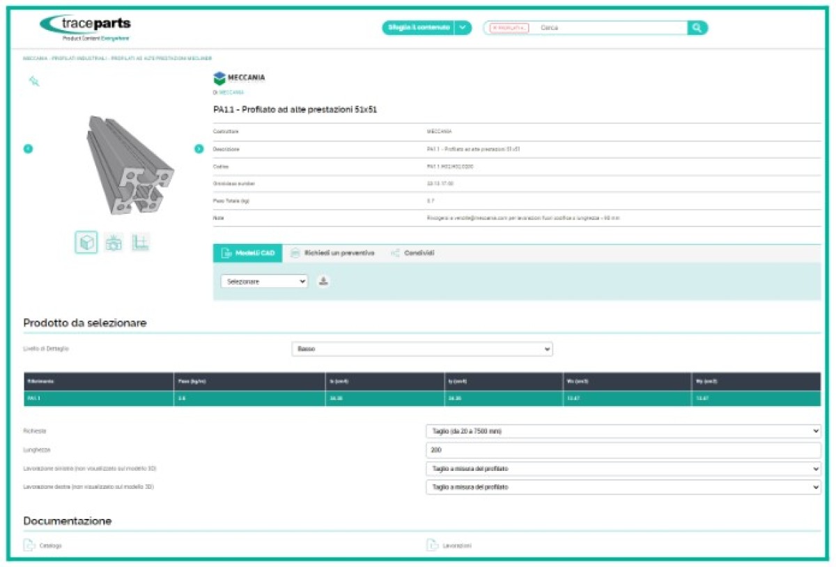Open the 'Richiedi un preventivo' tab
Image resolution: width=836 pixels, height=567 pixels.
[332, 253]
